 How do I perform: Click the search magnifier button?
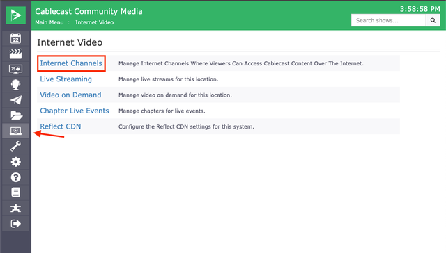(433, 20)
